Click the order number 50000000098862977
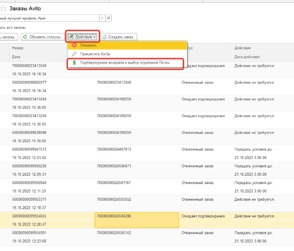Image resolution: width=294 pixels, height=251 pixels. pos(30,82)
